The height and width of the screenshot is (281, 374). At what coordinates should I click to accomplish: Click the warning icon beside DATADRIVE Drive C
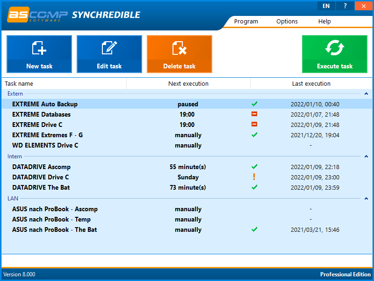click(254, 177)
